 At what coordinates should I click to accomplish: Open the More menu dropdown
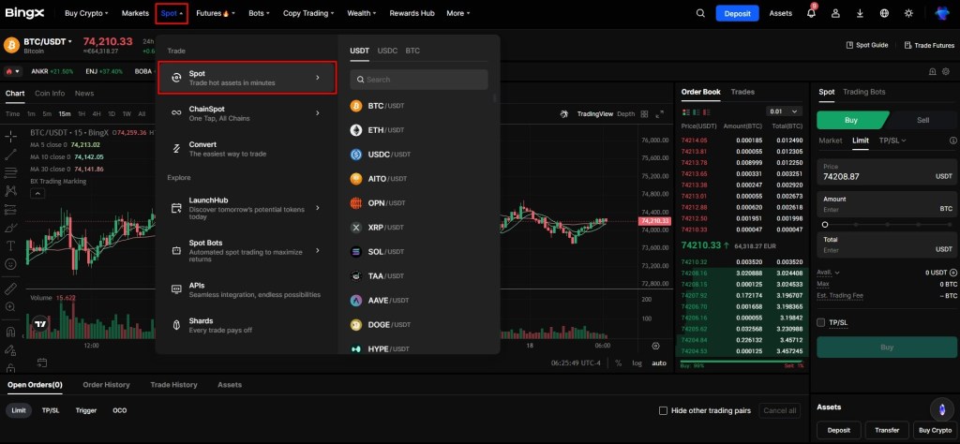[x=457, y=13]
